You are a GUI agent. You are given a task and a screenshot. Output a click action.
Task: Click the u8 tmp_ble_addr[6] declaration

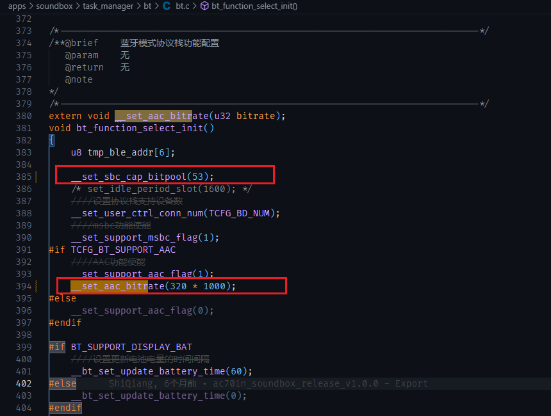(x=122, y=152)
